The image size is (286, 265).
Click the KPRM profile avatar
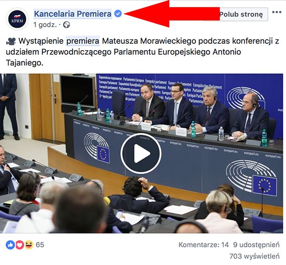pos(17,19)
